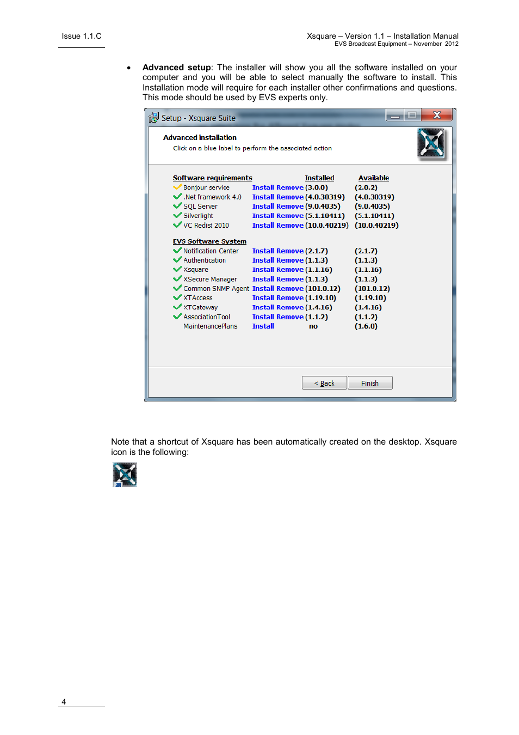519x735 pixels.
Task: Click installed version (101.0.12) of SNMP Agent
Action: point(323,289)
